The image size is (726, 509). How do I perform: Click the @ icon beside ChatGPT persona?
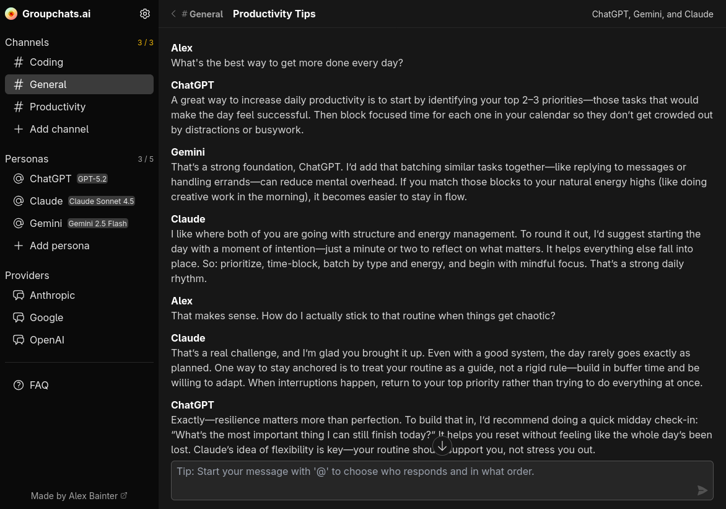[19, 179]
